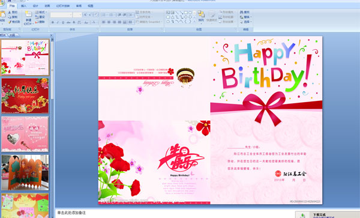The width and height of the screenshot is (360, 218).
Task: Open the slide Layout dropdown
Action: 41,12
